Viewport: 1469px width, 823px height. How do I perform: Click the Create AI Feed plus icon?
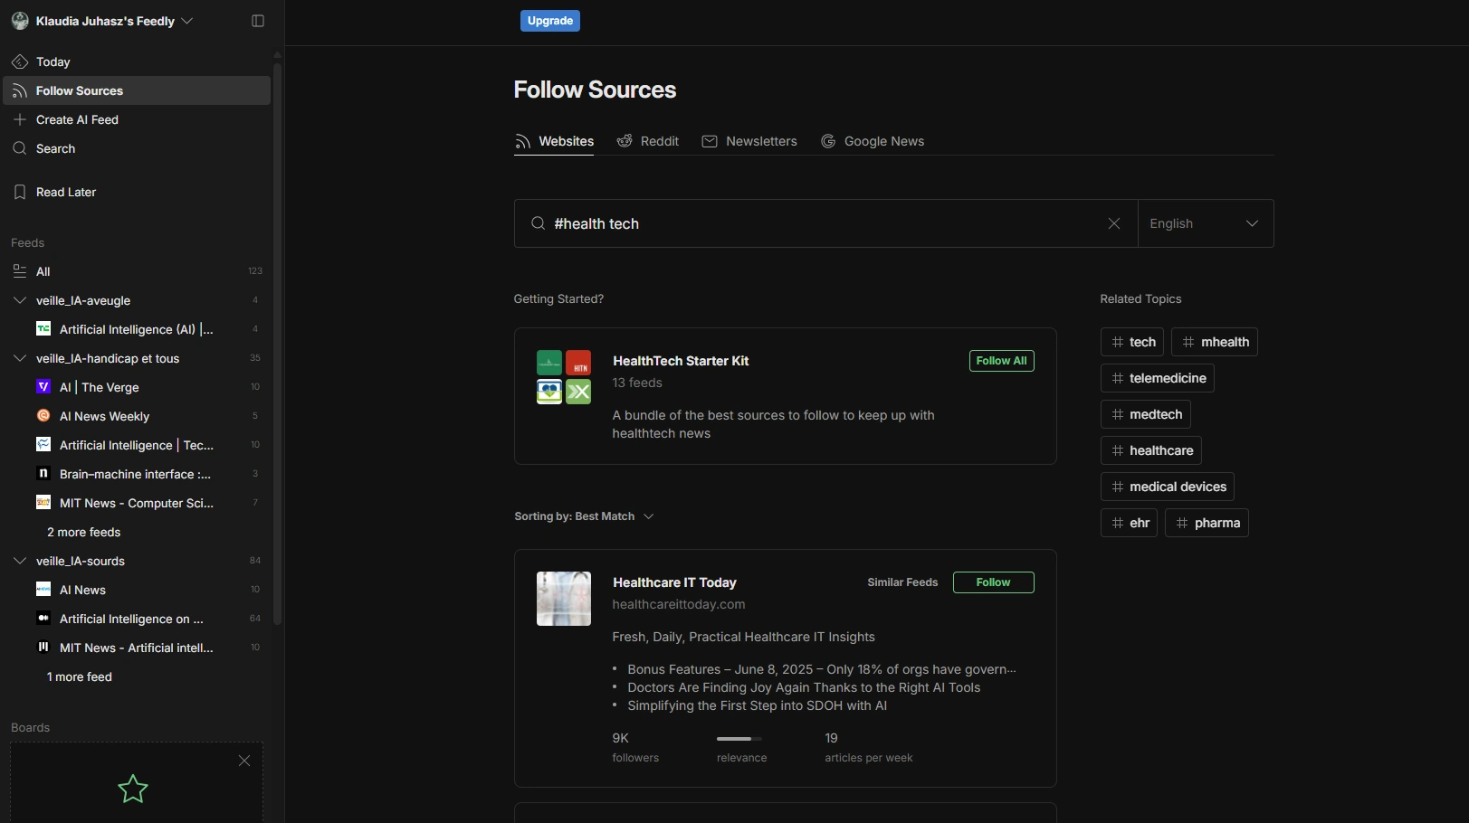[20, 119]
